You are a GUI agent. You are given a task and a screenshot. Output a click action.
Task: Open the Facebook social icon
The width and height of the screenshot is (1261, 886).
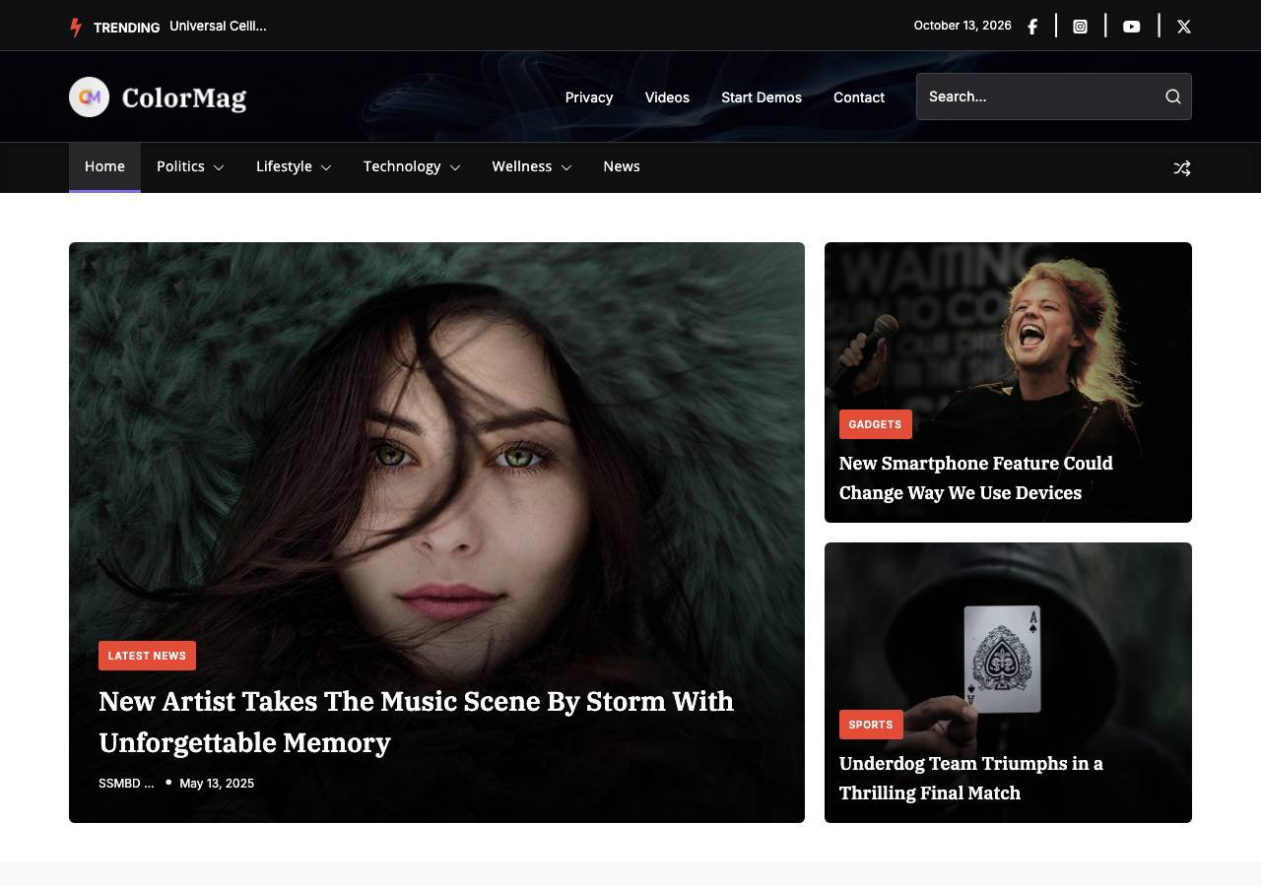(1032, 27)
